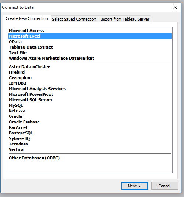The height and width of the screenshot is (197, 184).
Task: Select IBM DB2 in the list
Action: point(90,83)
